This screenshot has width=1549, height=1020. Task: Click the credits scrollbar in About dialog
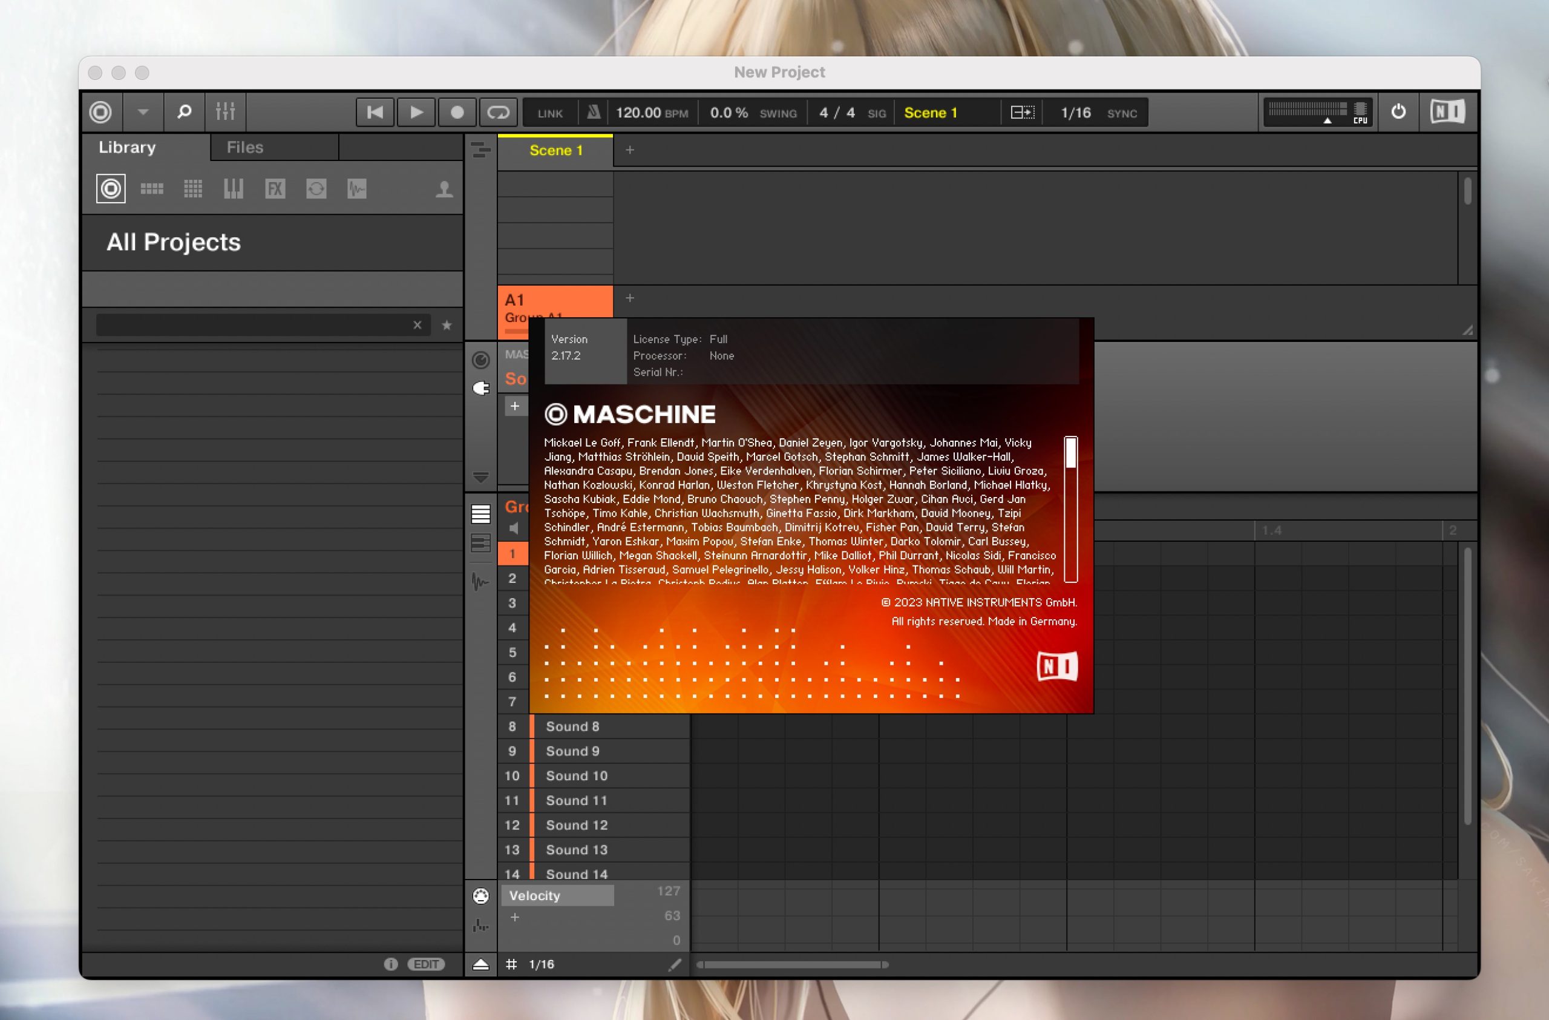click(x=1070, y=509)
